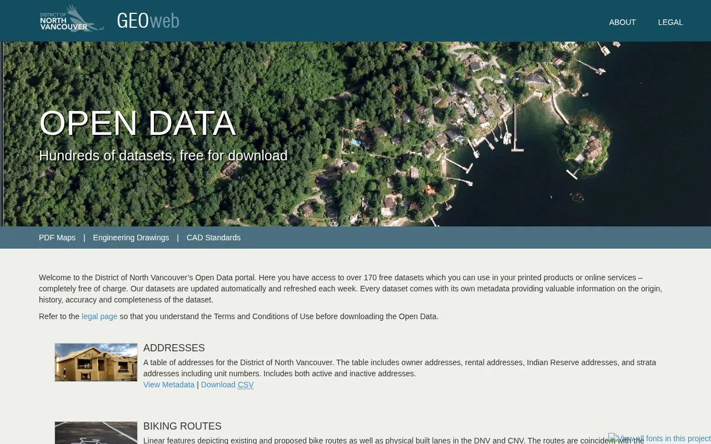Follow the 'legal page' link
The width and height of the screenshot is (711, 444).
pyautogui.click(x=99, y=316)
